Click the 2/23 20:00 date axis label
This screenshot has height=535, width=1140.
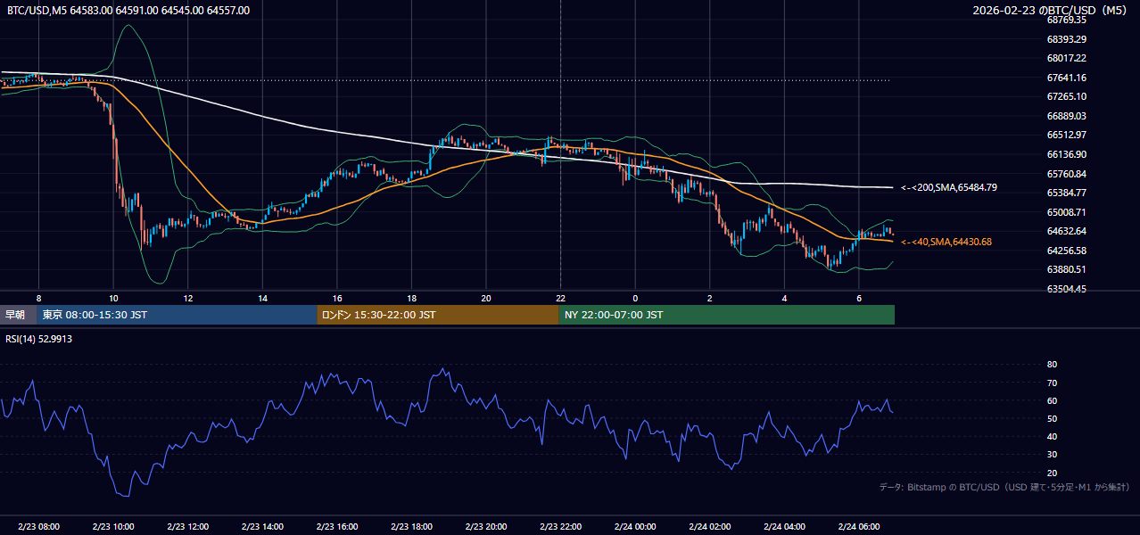point(486,527)
